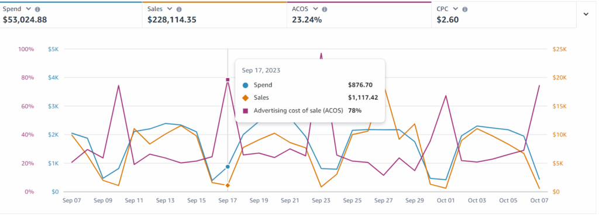
Task: Click the purple ACOS data point at Sep 17
Action: coord(228,79)
